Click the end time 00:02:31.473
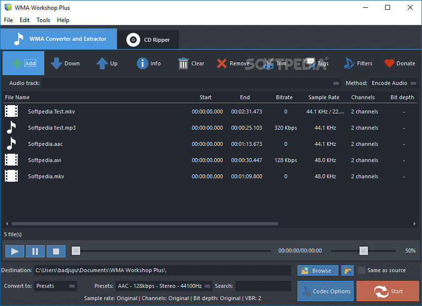This screenshot has width=422, height=306. 246,111
